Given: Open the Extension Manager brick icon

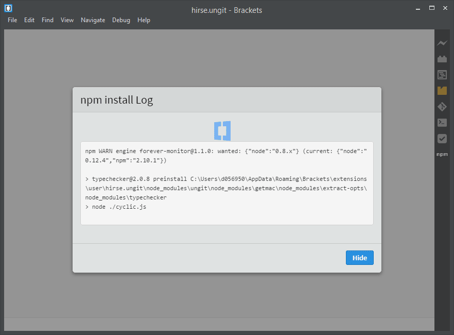Looking at the screenshot, I should point(442,58).
